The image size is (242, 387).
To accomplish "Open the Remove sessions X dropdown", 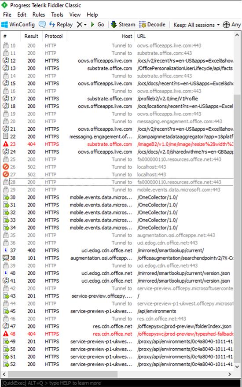I will tap(82, 24).
